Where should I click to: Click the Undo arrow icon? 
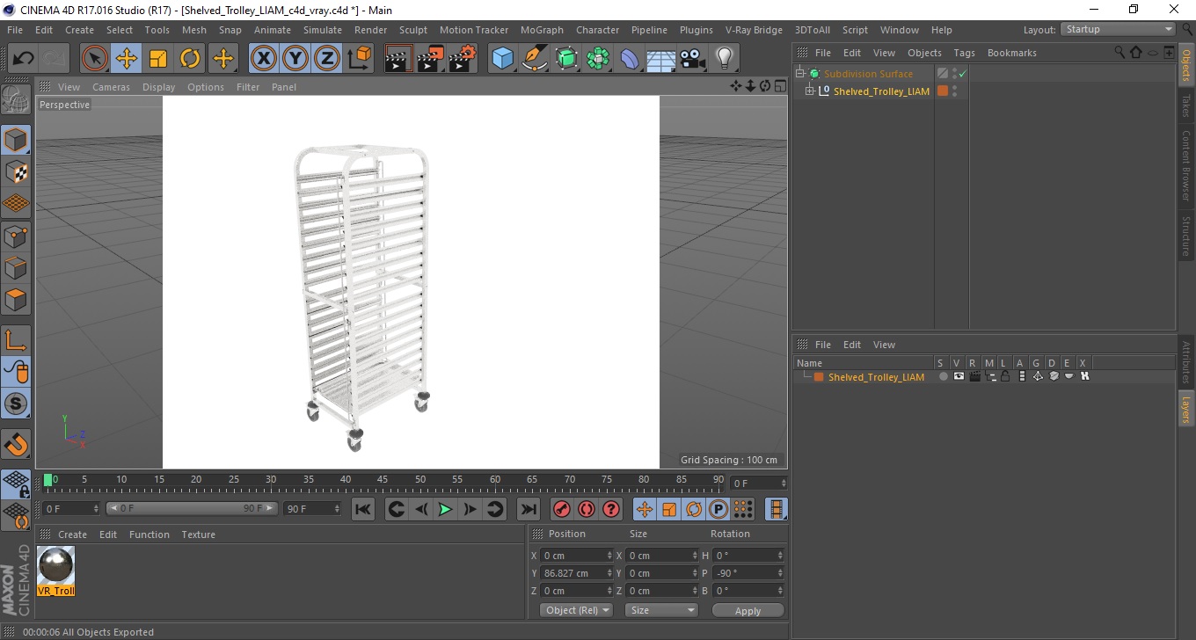(24, 59)
